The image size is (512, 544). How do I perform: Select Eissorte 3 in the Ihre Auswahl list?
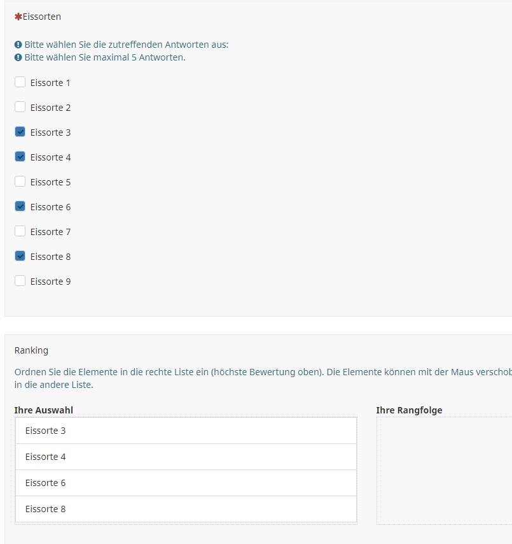[185, 431]
